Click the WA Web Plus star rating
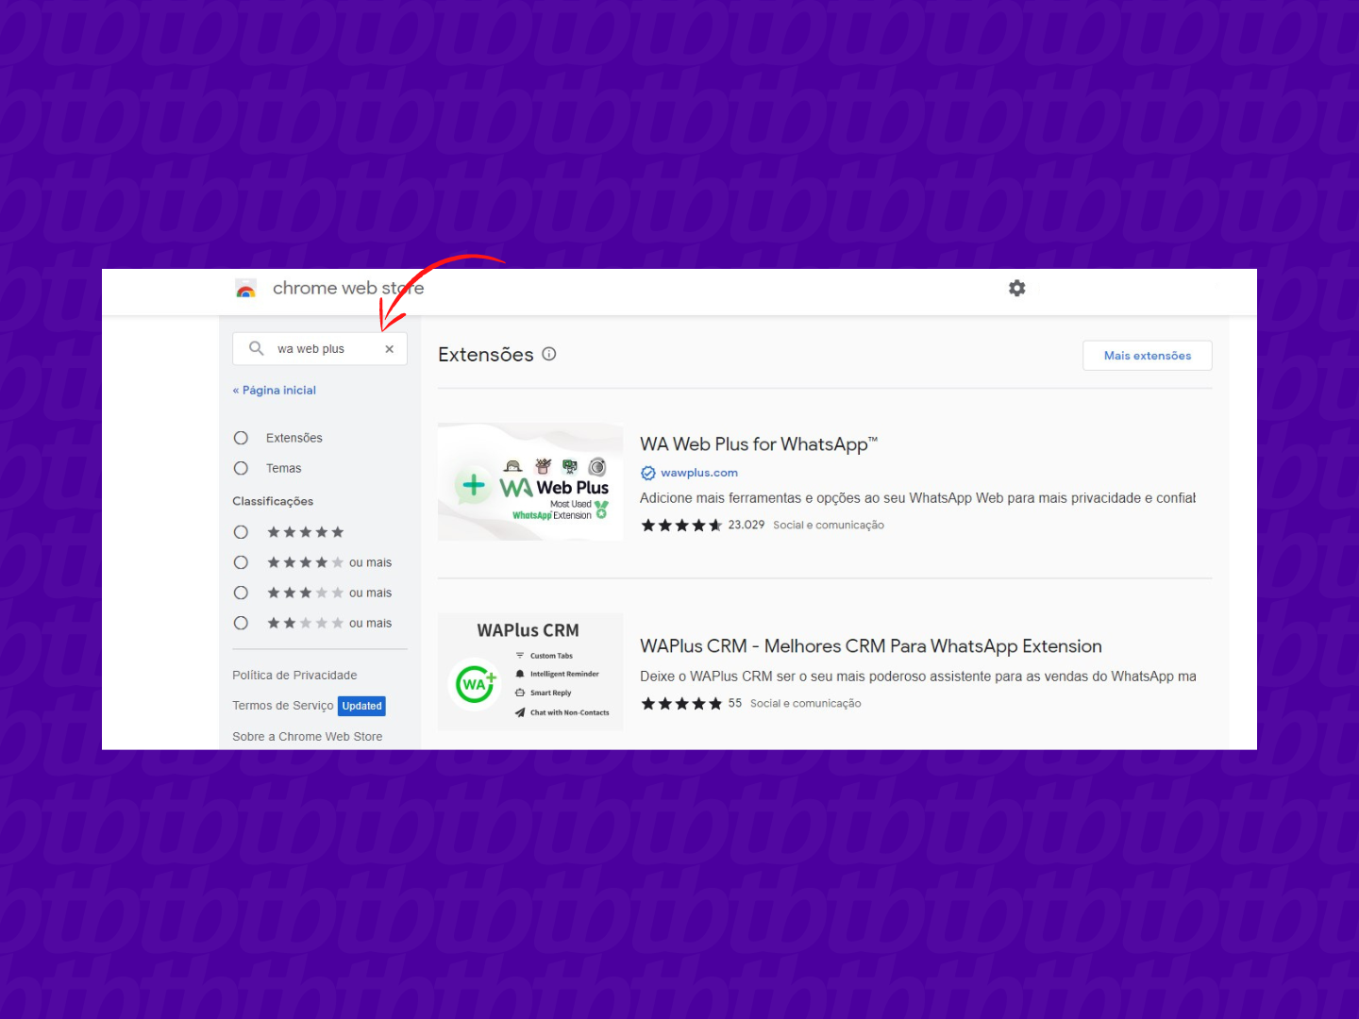The width and height of the screenshot is (1359, 1019). click(681, 526)
